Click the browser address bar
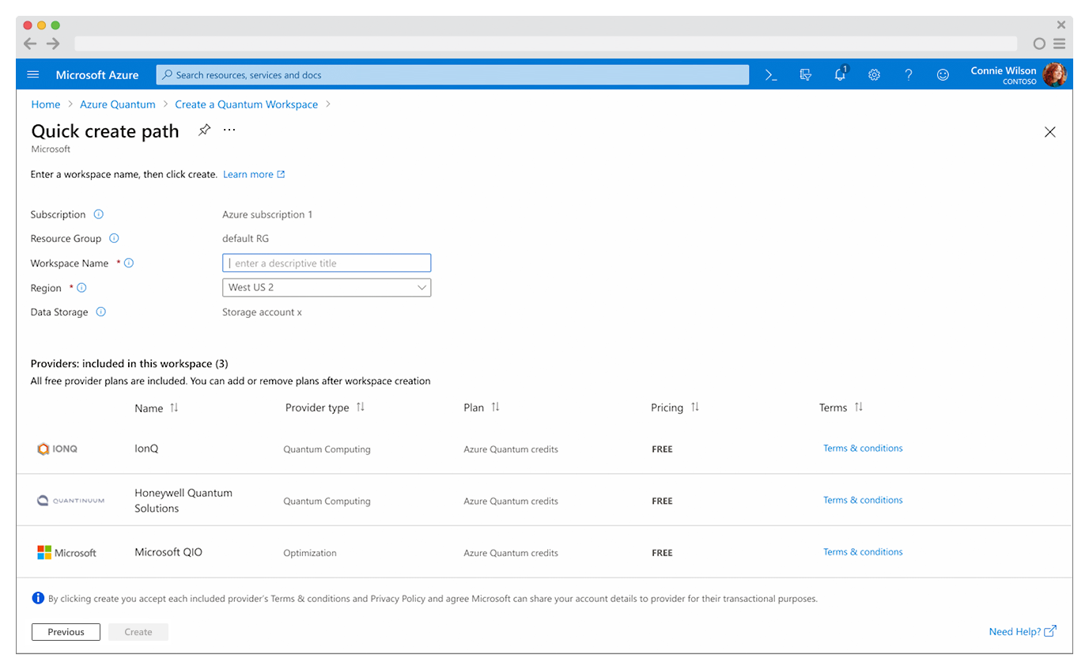Image resolution: width=1089 pixels, height=670 pixels. pos(546,44)
